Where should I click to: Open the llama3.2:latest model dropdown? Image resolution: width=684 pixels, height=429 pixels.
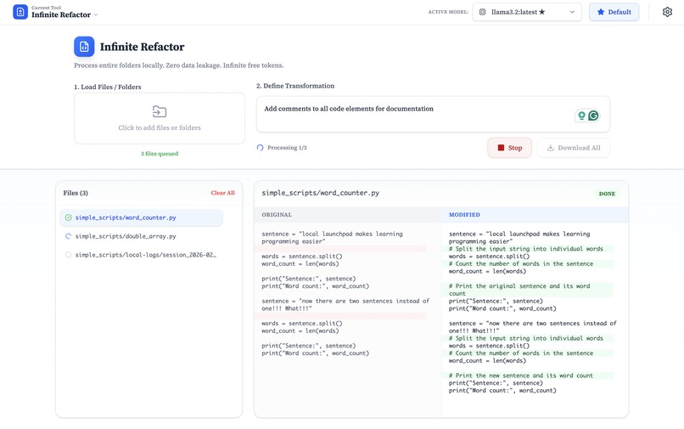coord(527,12)
